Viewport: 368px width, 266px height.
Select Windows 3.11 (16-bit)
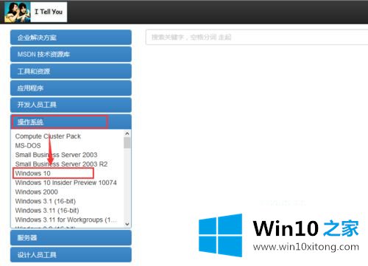47,211
